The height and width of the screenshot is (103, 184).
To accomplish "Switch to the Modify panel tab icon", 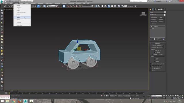I will pos(153,9).
